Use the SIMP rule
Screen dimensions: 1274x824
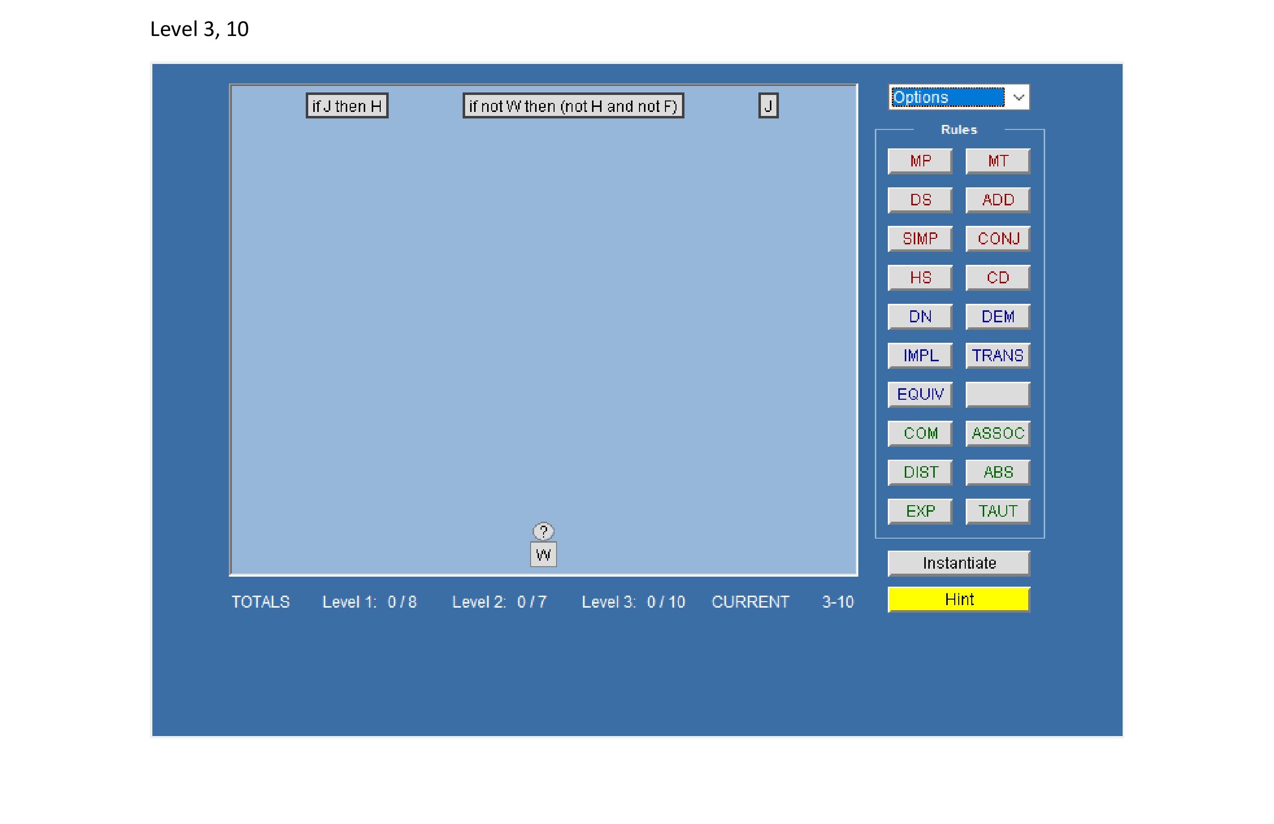(x=919, y=239)
